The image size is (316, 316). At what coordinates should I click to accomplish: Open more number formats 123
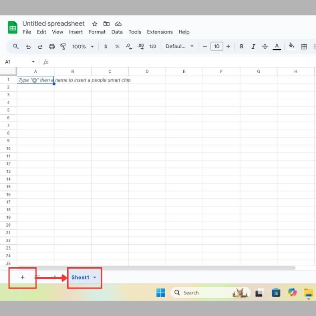pos(153,46)
